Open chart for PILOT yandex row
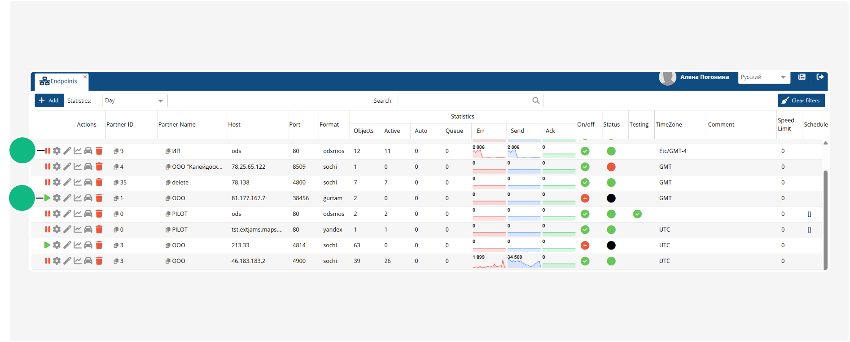This screenshot has width=850, height=342. 78,229
